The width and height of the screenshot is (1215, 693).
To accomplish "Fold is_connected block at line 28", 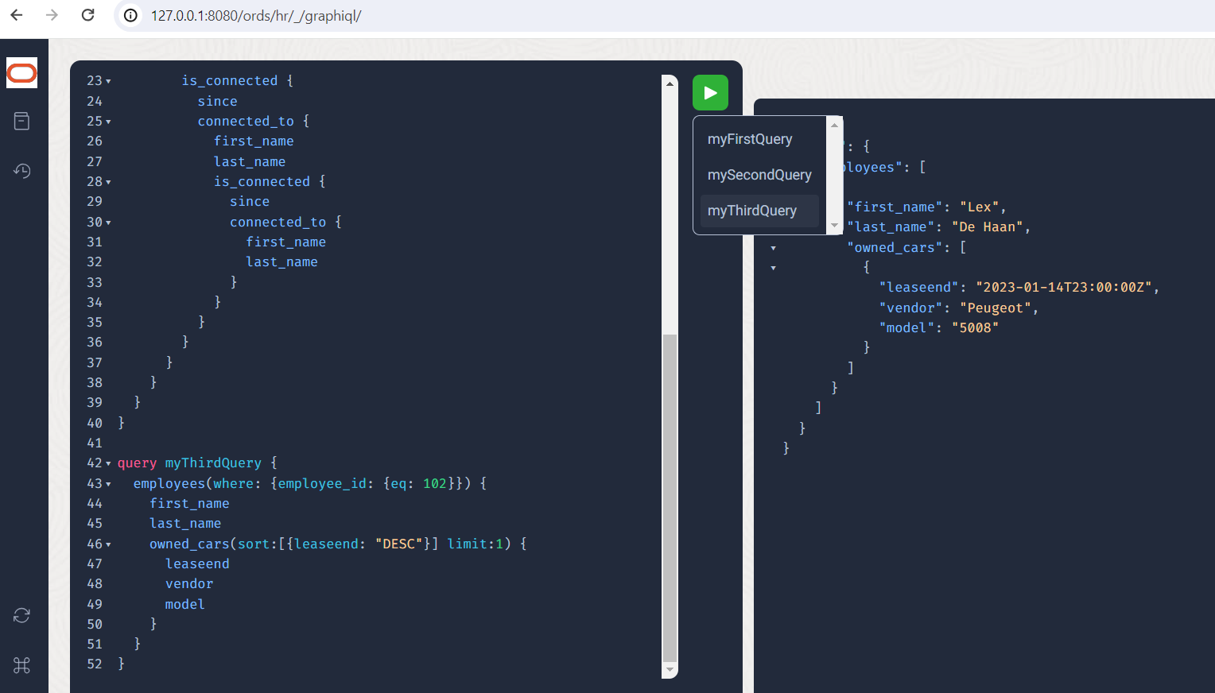I will coord(108,182).
